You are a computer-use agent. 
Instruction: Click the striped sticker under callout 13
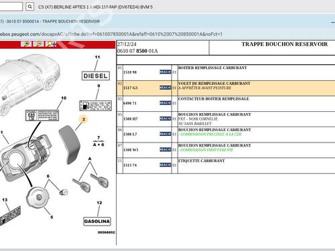point(10,216)
